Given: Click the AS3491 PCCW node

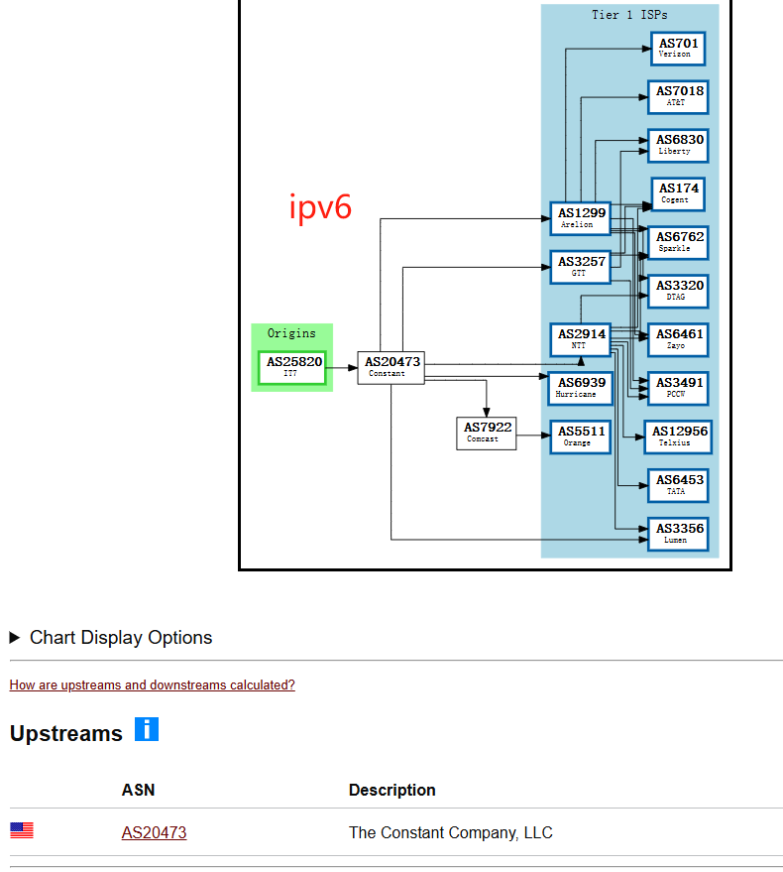Looking at the screenshot, I should 679,388.
